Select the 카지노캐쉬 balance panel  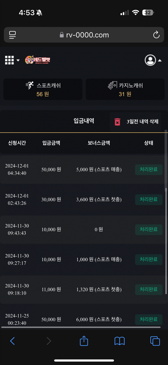(x=125, y=89)
